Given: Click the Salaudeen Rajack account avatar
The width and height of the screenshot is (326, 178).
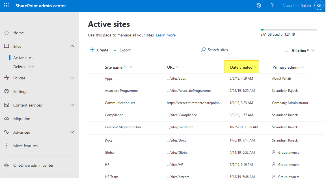Looking at the screenshot, I should point(319,5).
